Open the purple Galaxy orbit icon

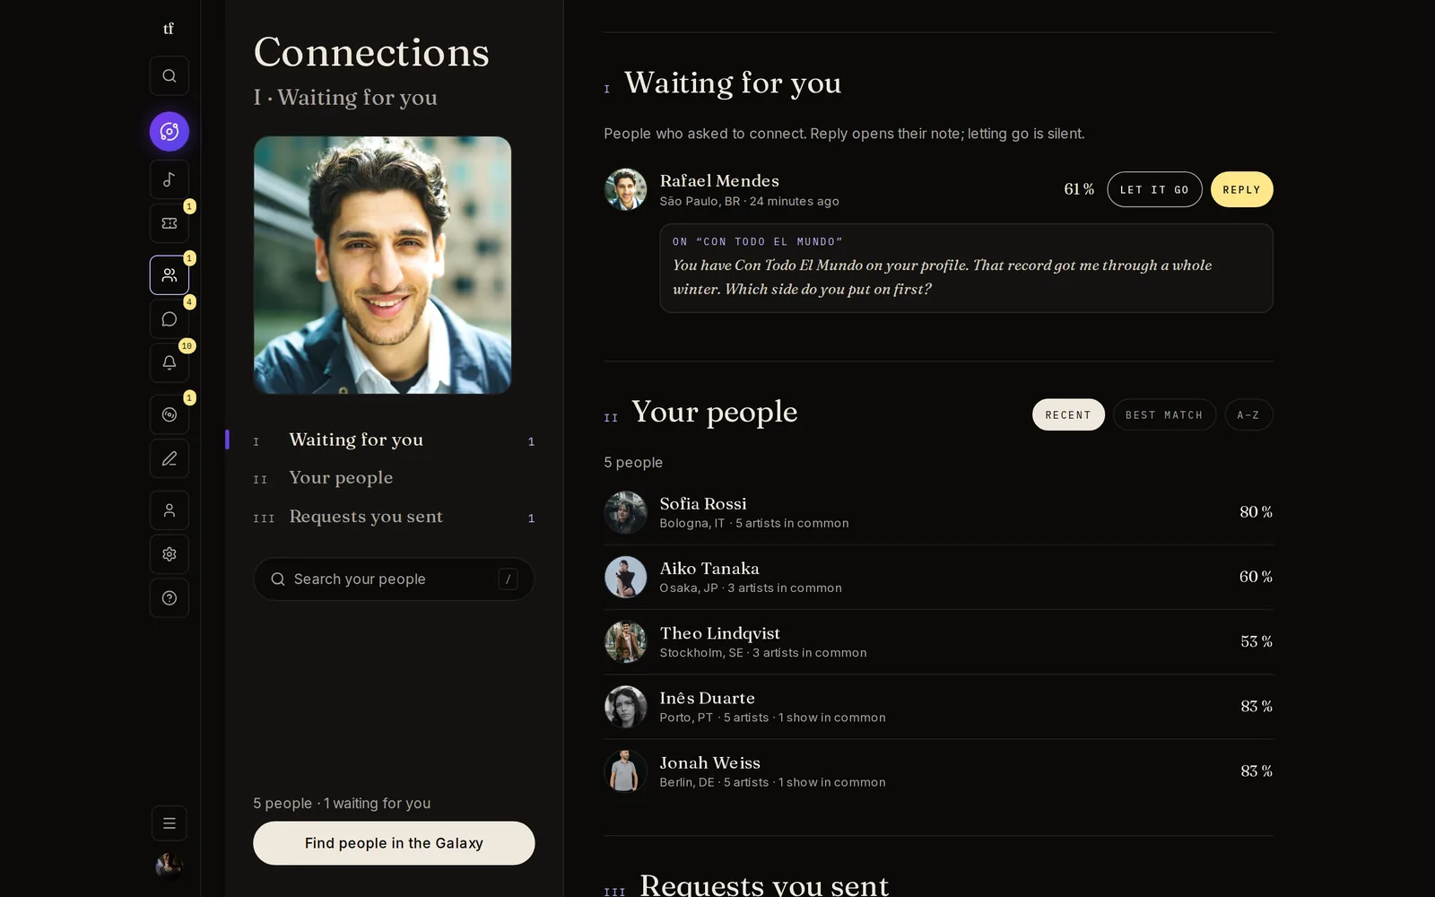[x=169, y=132]
